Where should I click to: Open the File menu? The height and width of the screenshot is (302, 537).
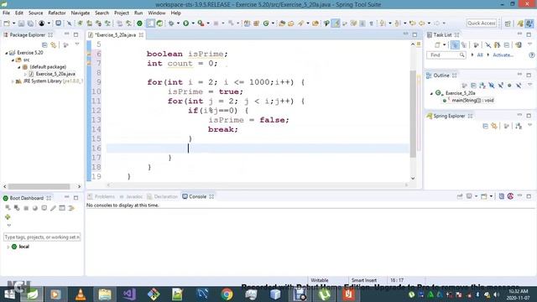(x=6, y=13)
